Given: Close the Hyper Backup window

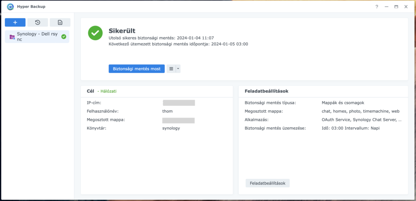Looking at the screenshot, I should pos(406,7).
